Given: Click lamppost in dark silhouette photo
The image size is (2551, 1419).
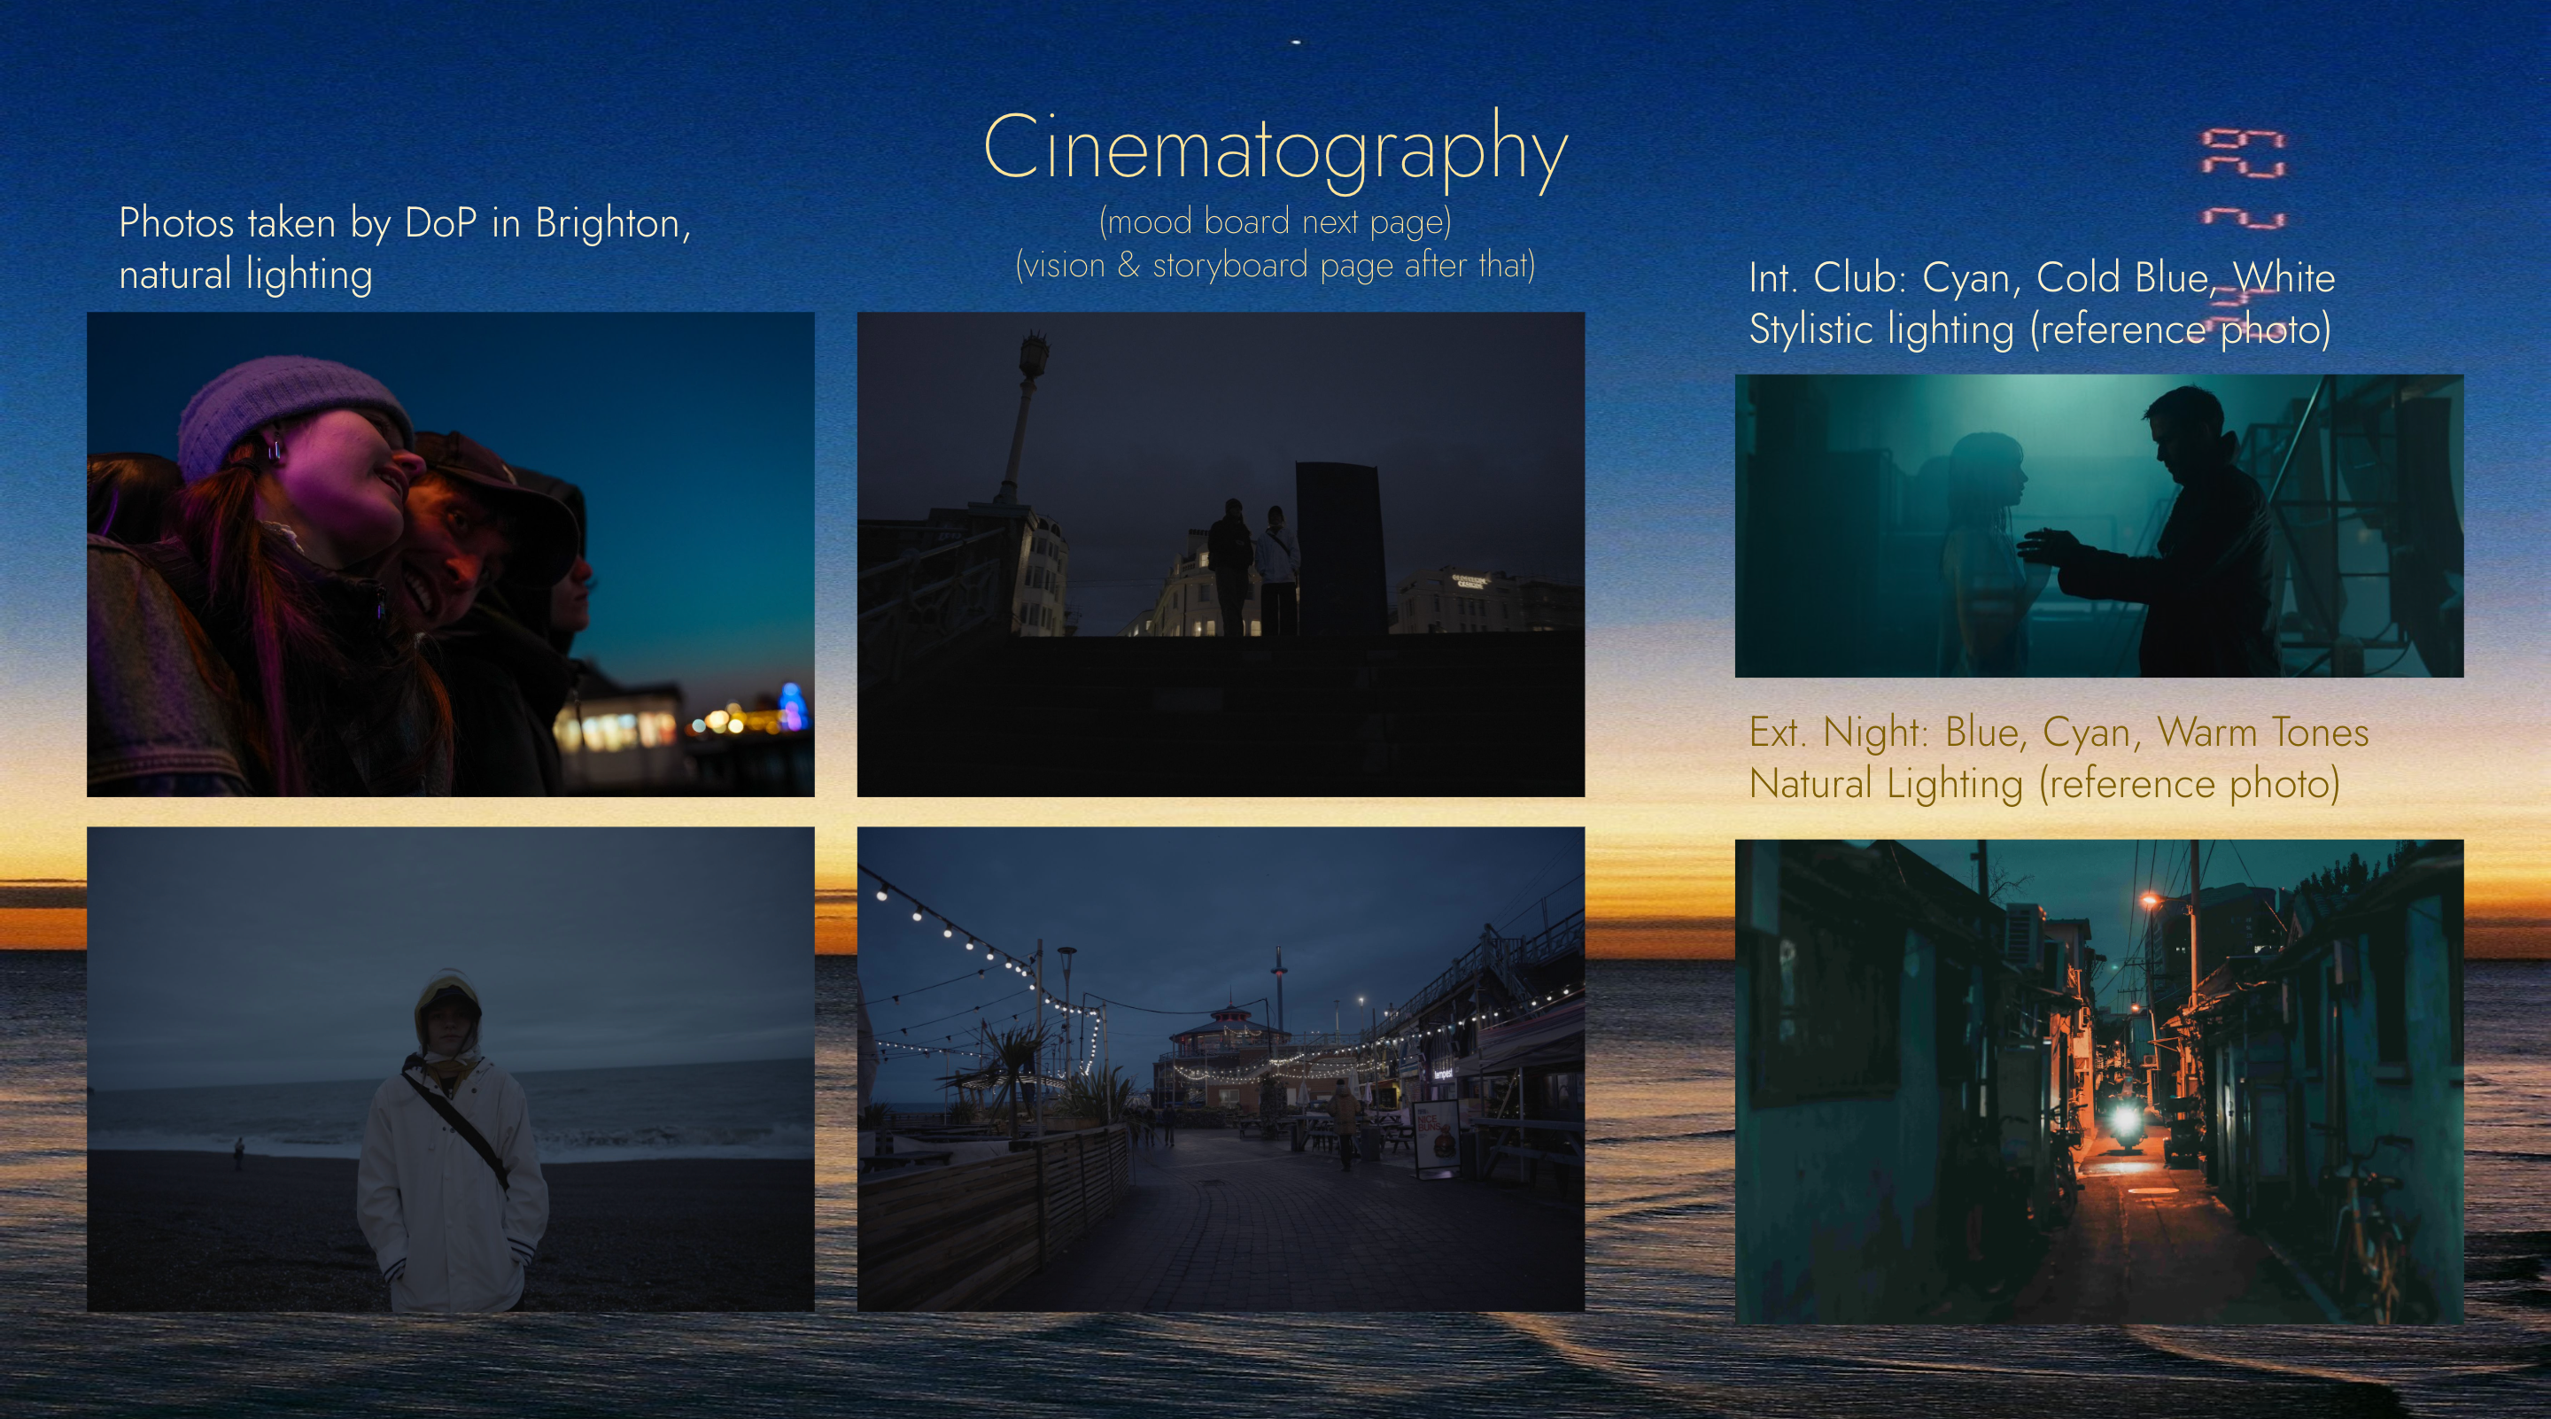Looking at the screenshot, I should (x=1022, y=416).
